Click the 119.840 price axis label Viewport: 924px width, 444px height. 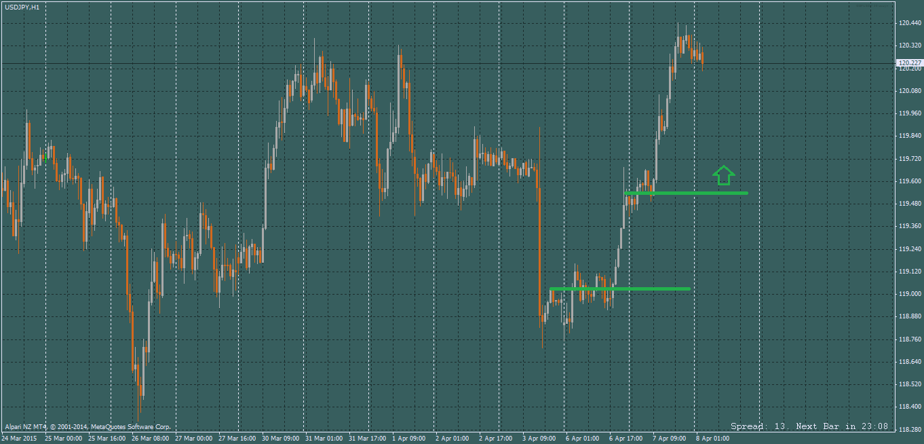click(909, 136)
